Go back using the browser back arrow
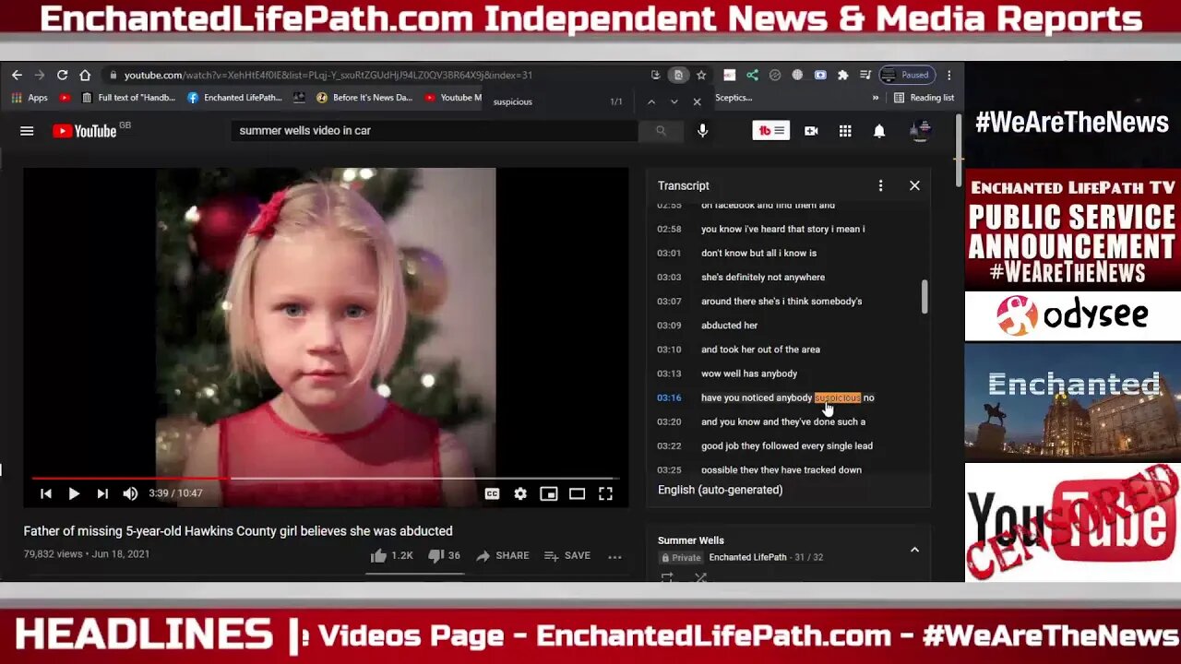Image resolution: width=1181 pixels, height=664 pixels. click(x=17, y=75)
